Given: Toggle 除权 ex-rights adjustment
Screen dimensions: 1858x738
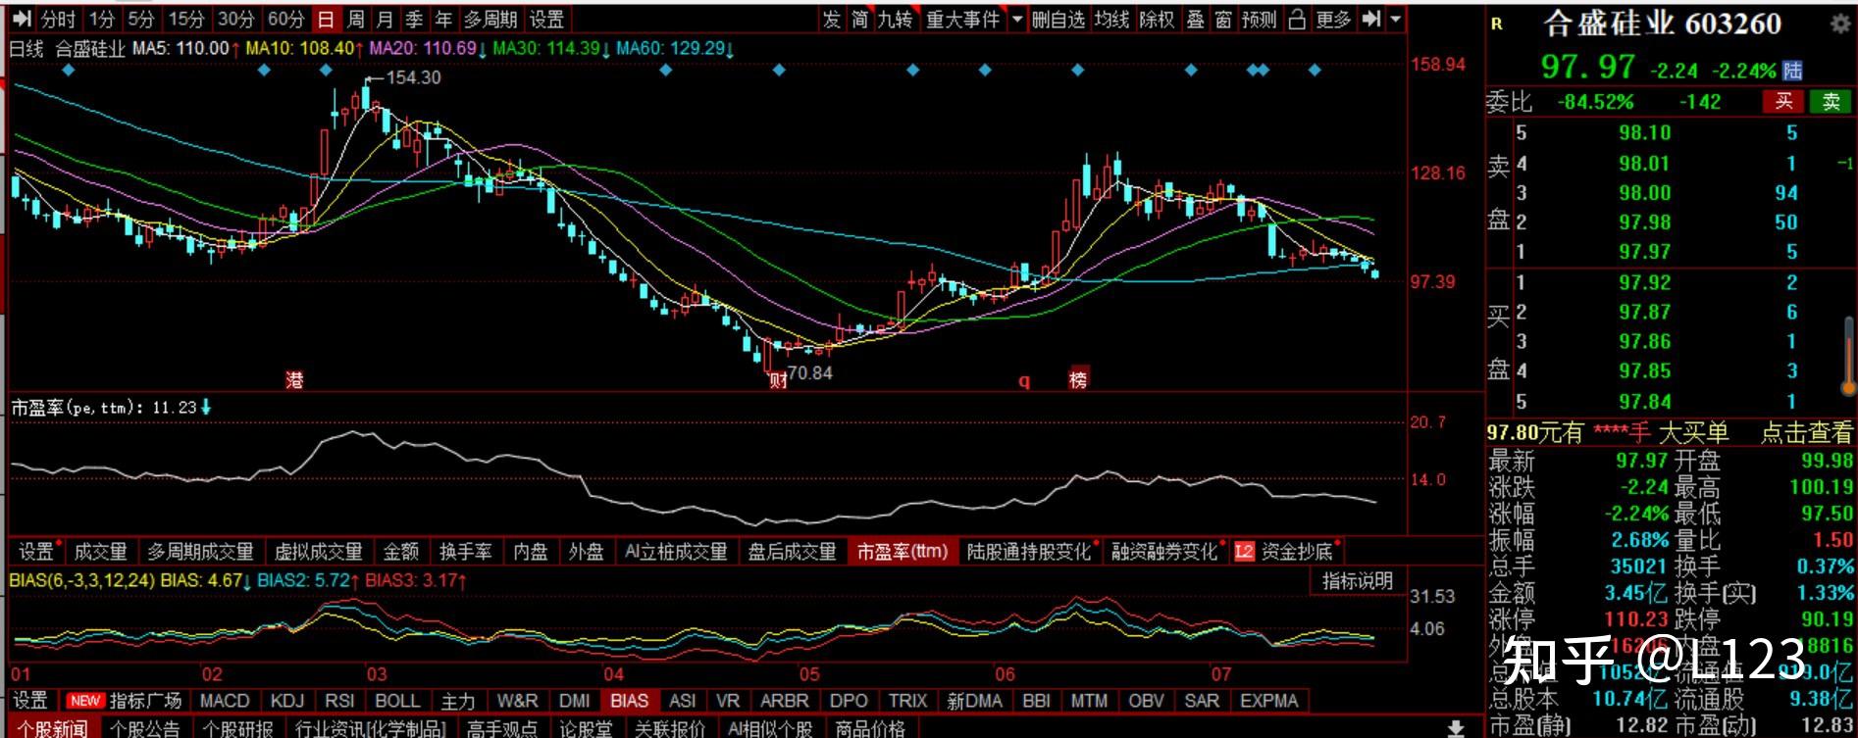Looking at the screenshot, I should pyautogui.click(x=1157, y=19).
